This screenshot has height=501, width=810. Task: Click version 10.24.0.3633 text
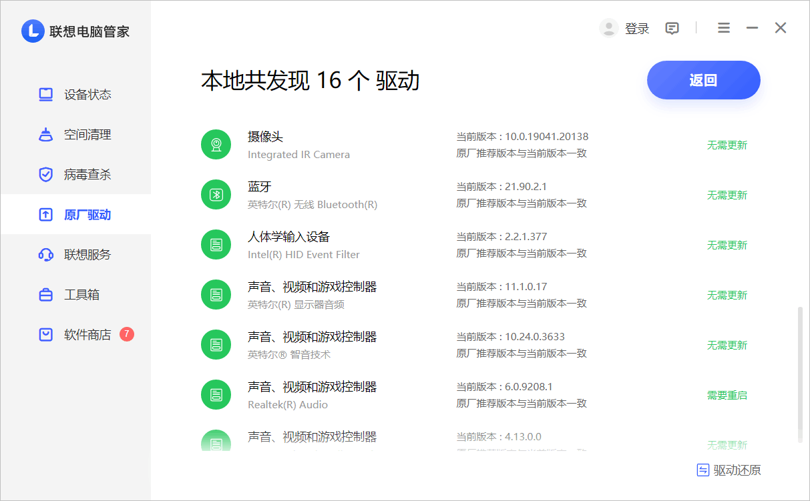535,337
